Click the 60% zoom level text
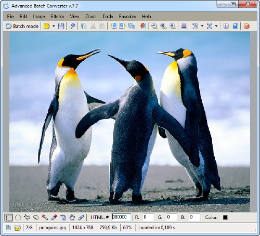This screenshot has height=236, width=260. tap(127, 227)
